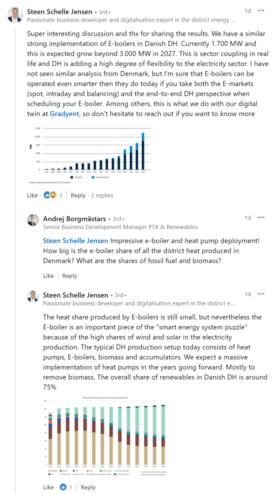Reply to Andrej Borgmästars' question

pyautogui.click(x=70, y=276)
